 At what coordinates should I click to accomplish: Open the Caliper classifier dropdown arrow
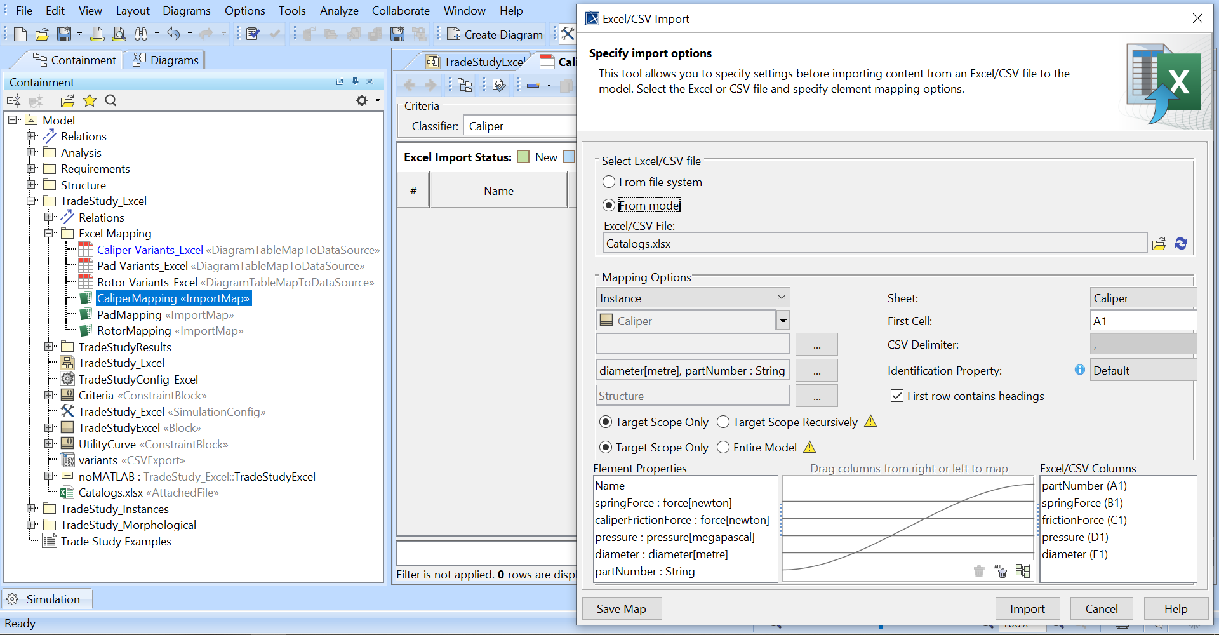point(783,321)
